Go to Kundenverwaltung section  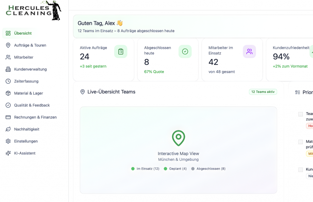(30, 69)
